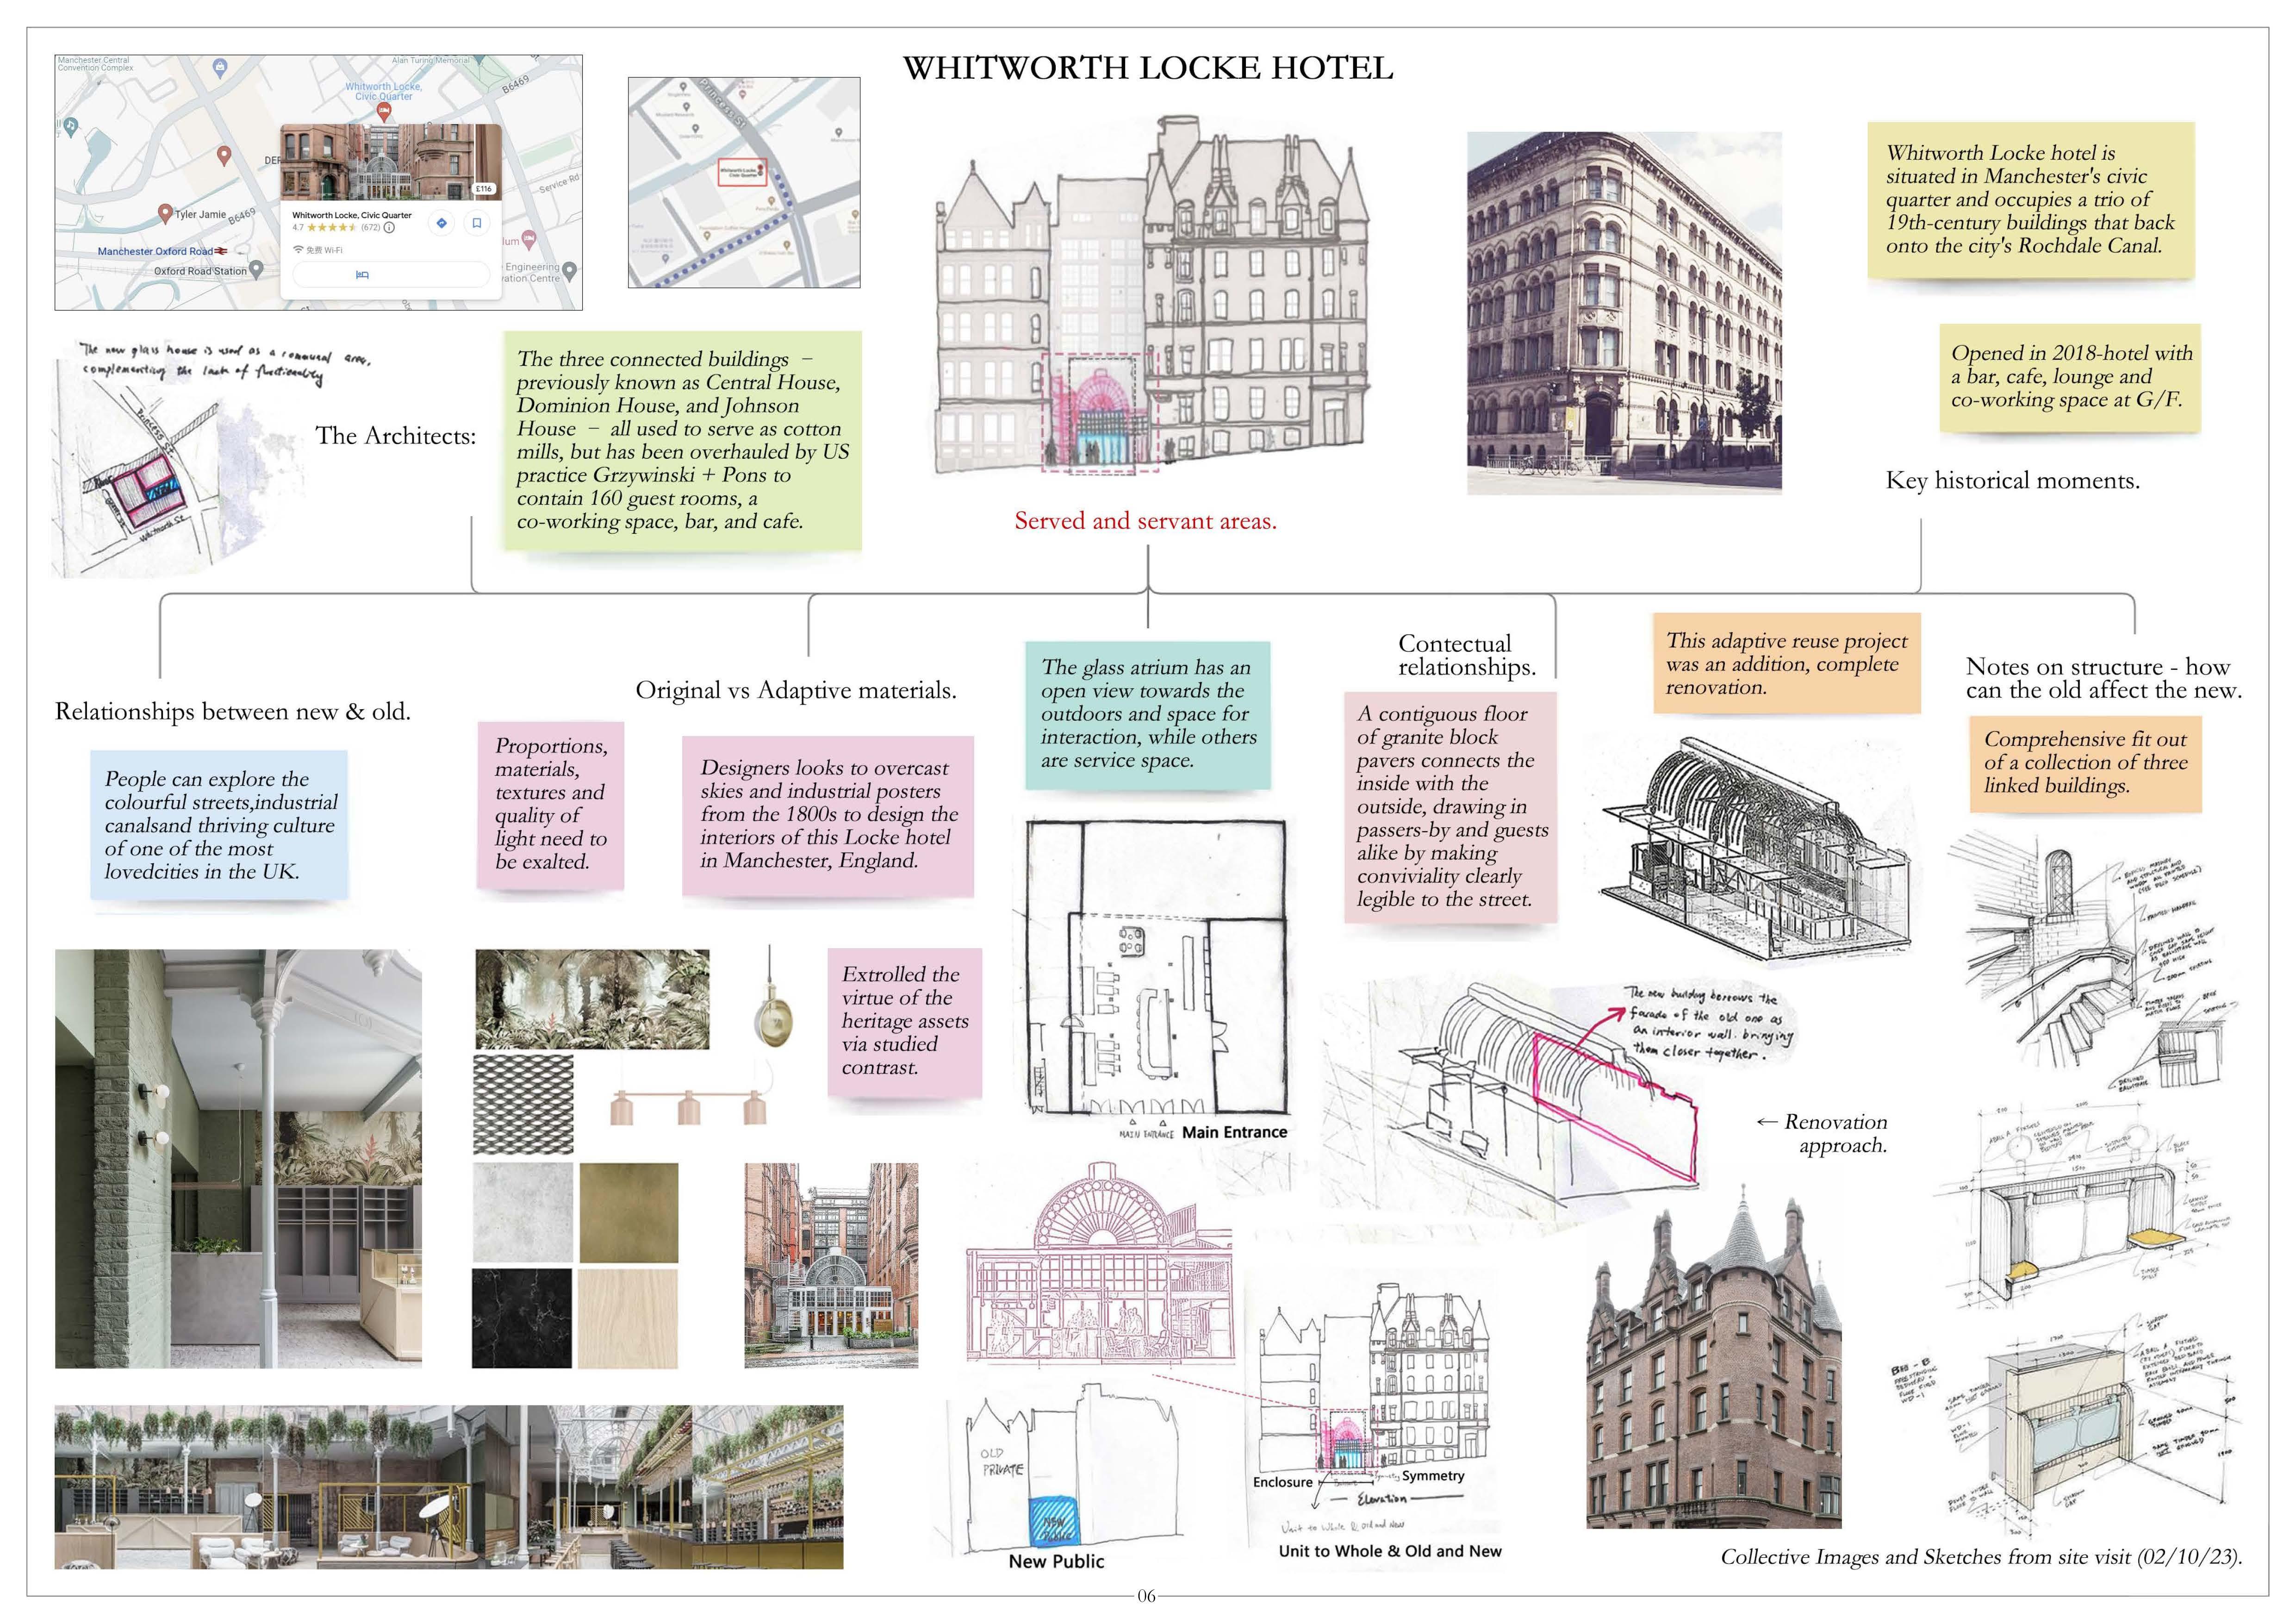The image size is (2296, 1624).
Task: Click the 'Served and servant areas.' red heading
Action: pos(1145,521)
